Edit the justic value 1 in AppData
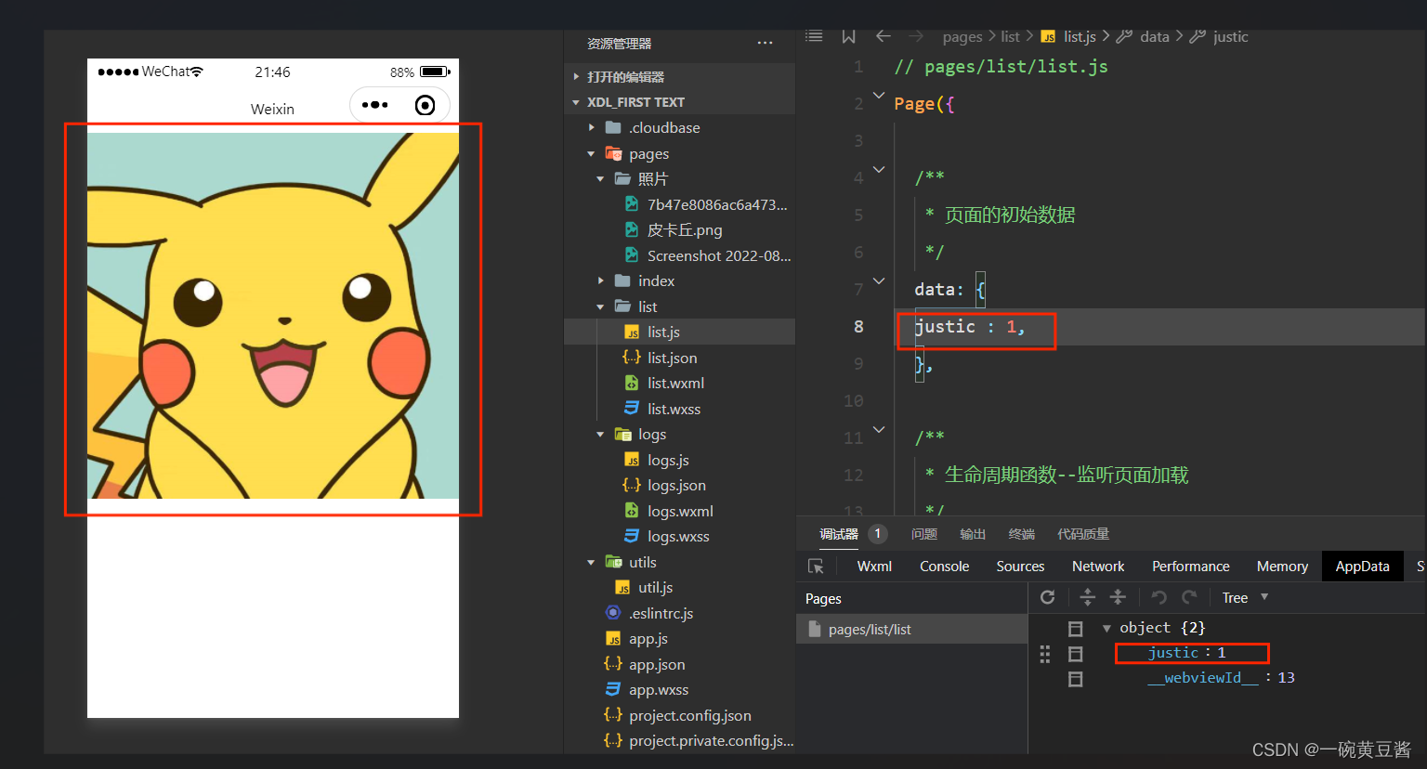The image size is (1427, 769). pyautogui.click(x=1222, y=653)
